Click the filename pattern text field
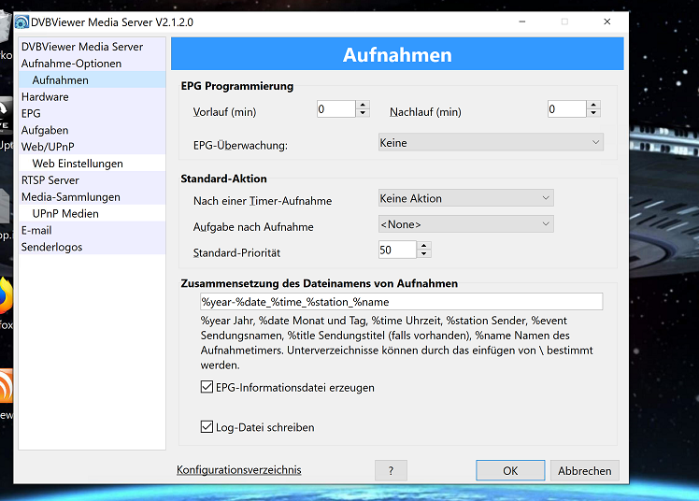Screen dimensions: 699x501 coord(401,302)
